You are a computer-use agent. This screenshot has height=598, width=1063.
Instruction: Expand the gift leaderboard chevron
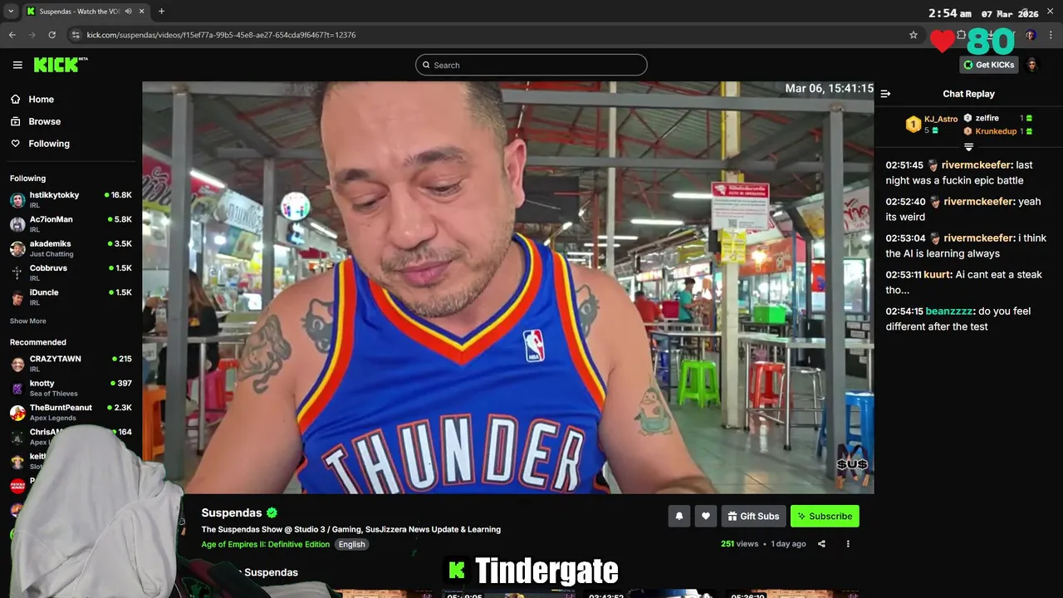pos(968,147)
